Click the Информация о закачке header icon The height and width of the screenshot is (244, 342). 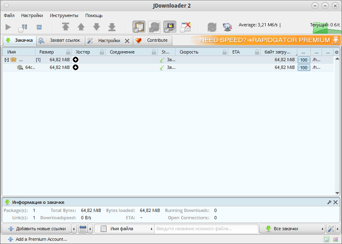coord(7,202)
